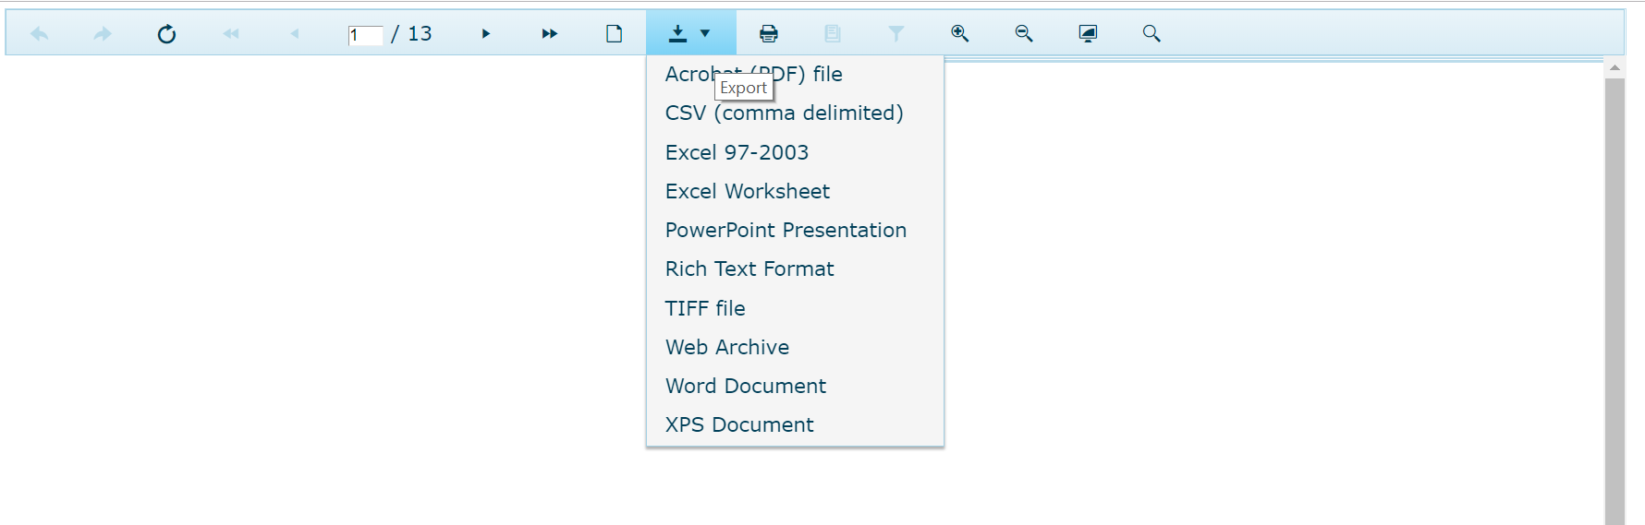Choose Excel 97-2003 export format
1645x525 pixels.
[x=737, y=152]
